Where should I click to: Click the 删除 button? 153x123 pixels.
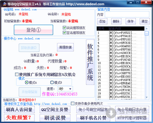(116, 21)
